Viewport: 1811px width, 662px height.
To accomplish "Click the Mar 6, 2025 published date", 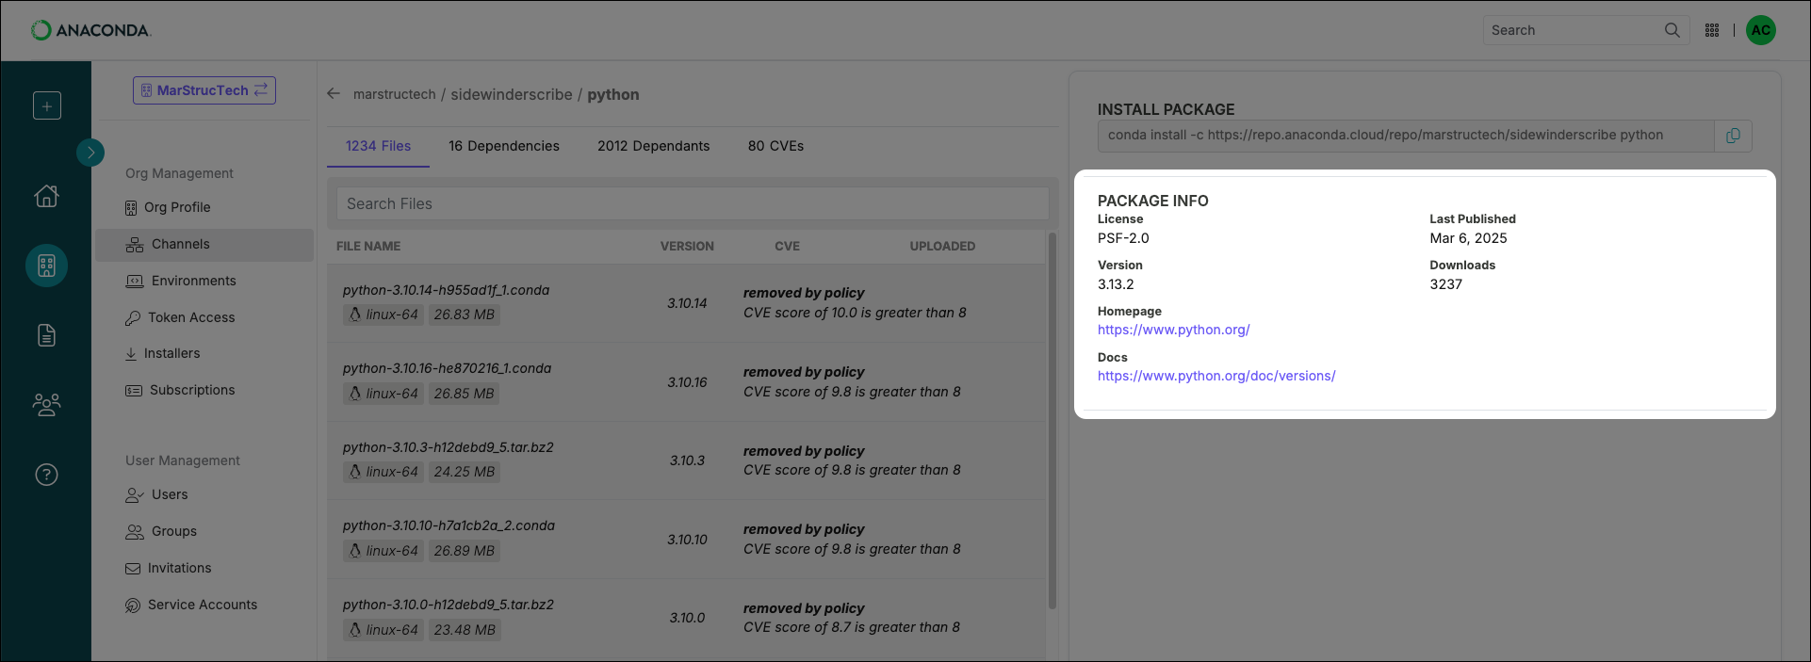I will [x=1468, y=238].
